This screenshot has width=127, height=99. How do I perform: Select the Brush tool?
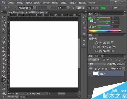4,47
